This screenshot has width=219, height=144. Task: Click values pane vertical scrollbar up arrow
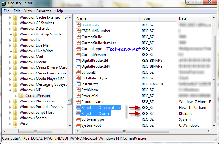[x=214, y=17]
